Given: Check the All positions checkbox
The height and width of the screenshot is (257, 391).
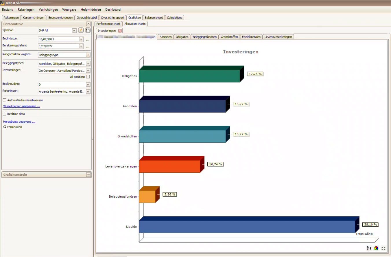Looking at the screenshot, I should (x=88, y=77).
